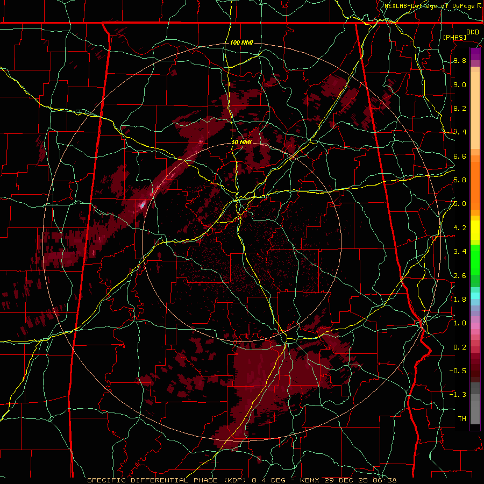
Task: Click the 0.2 scale value
Action: pyautogui.click(x=460, y=347)
